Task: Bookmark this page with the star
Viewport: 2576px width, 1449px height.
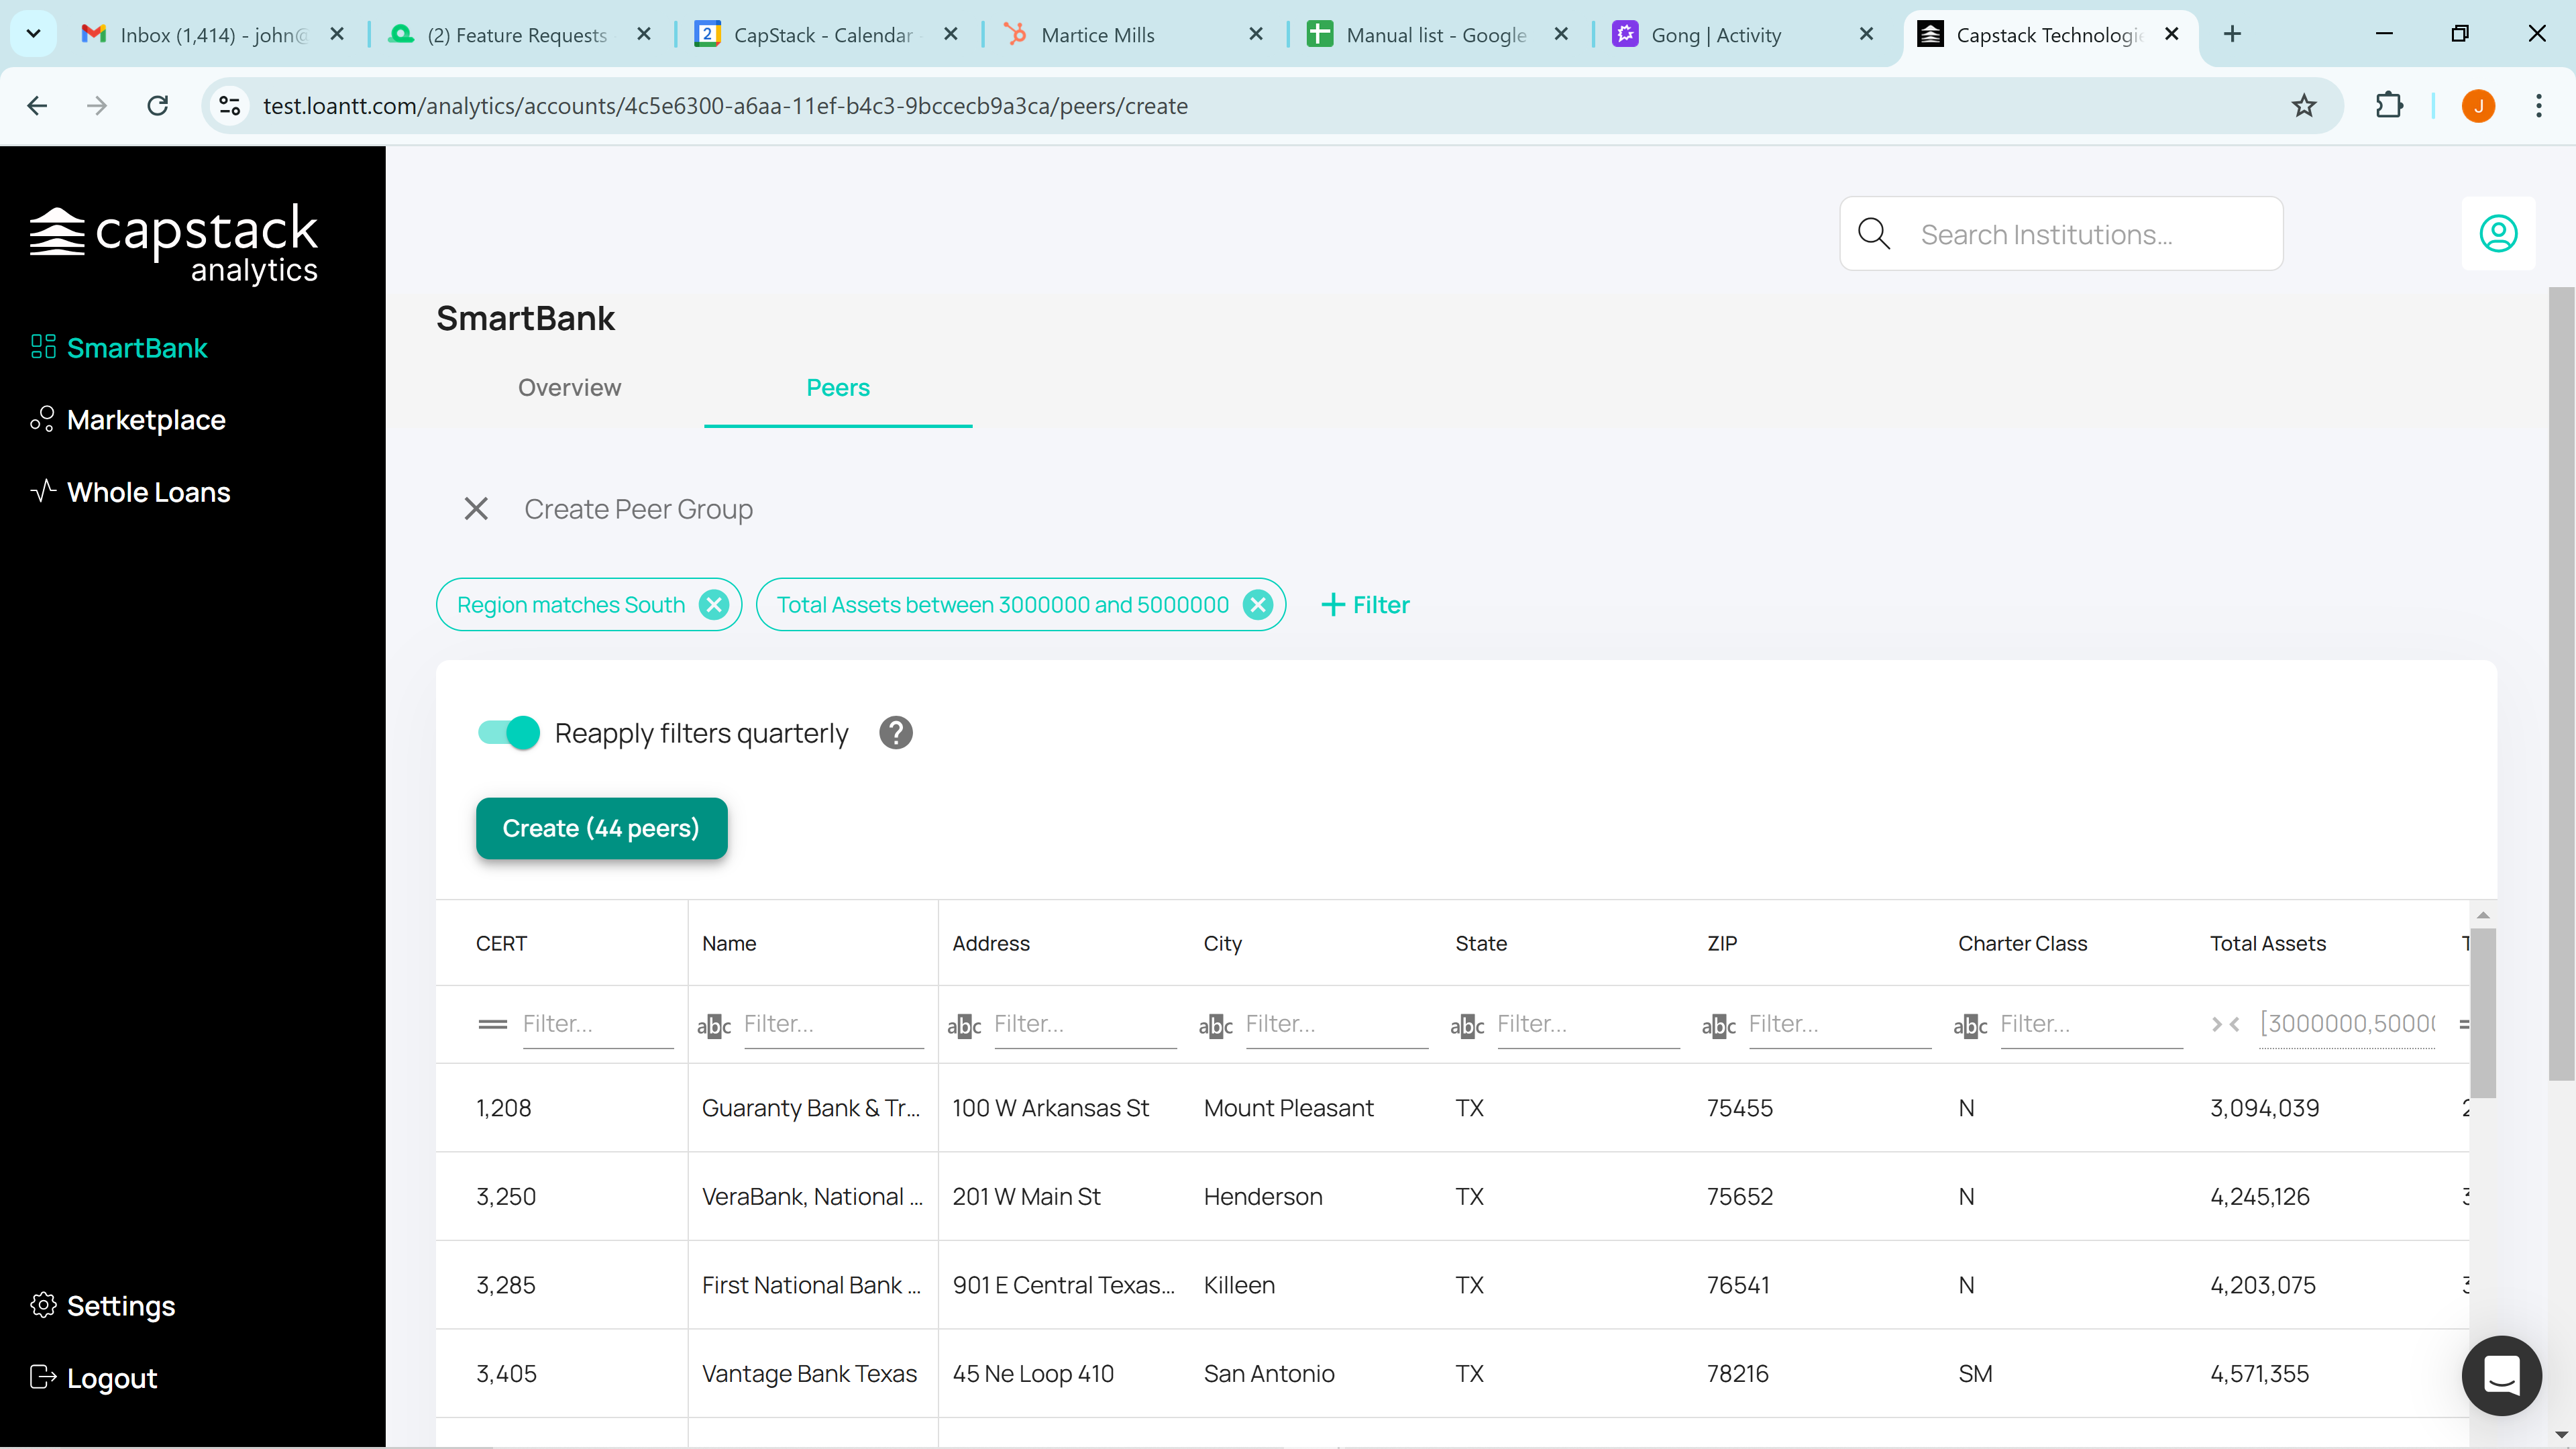Action: tap(2304, 106)
